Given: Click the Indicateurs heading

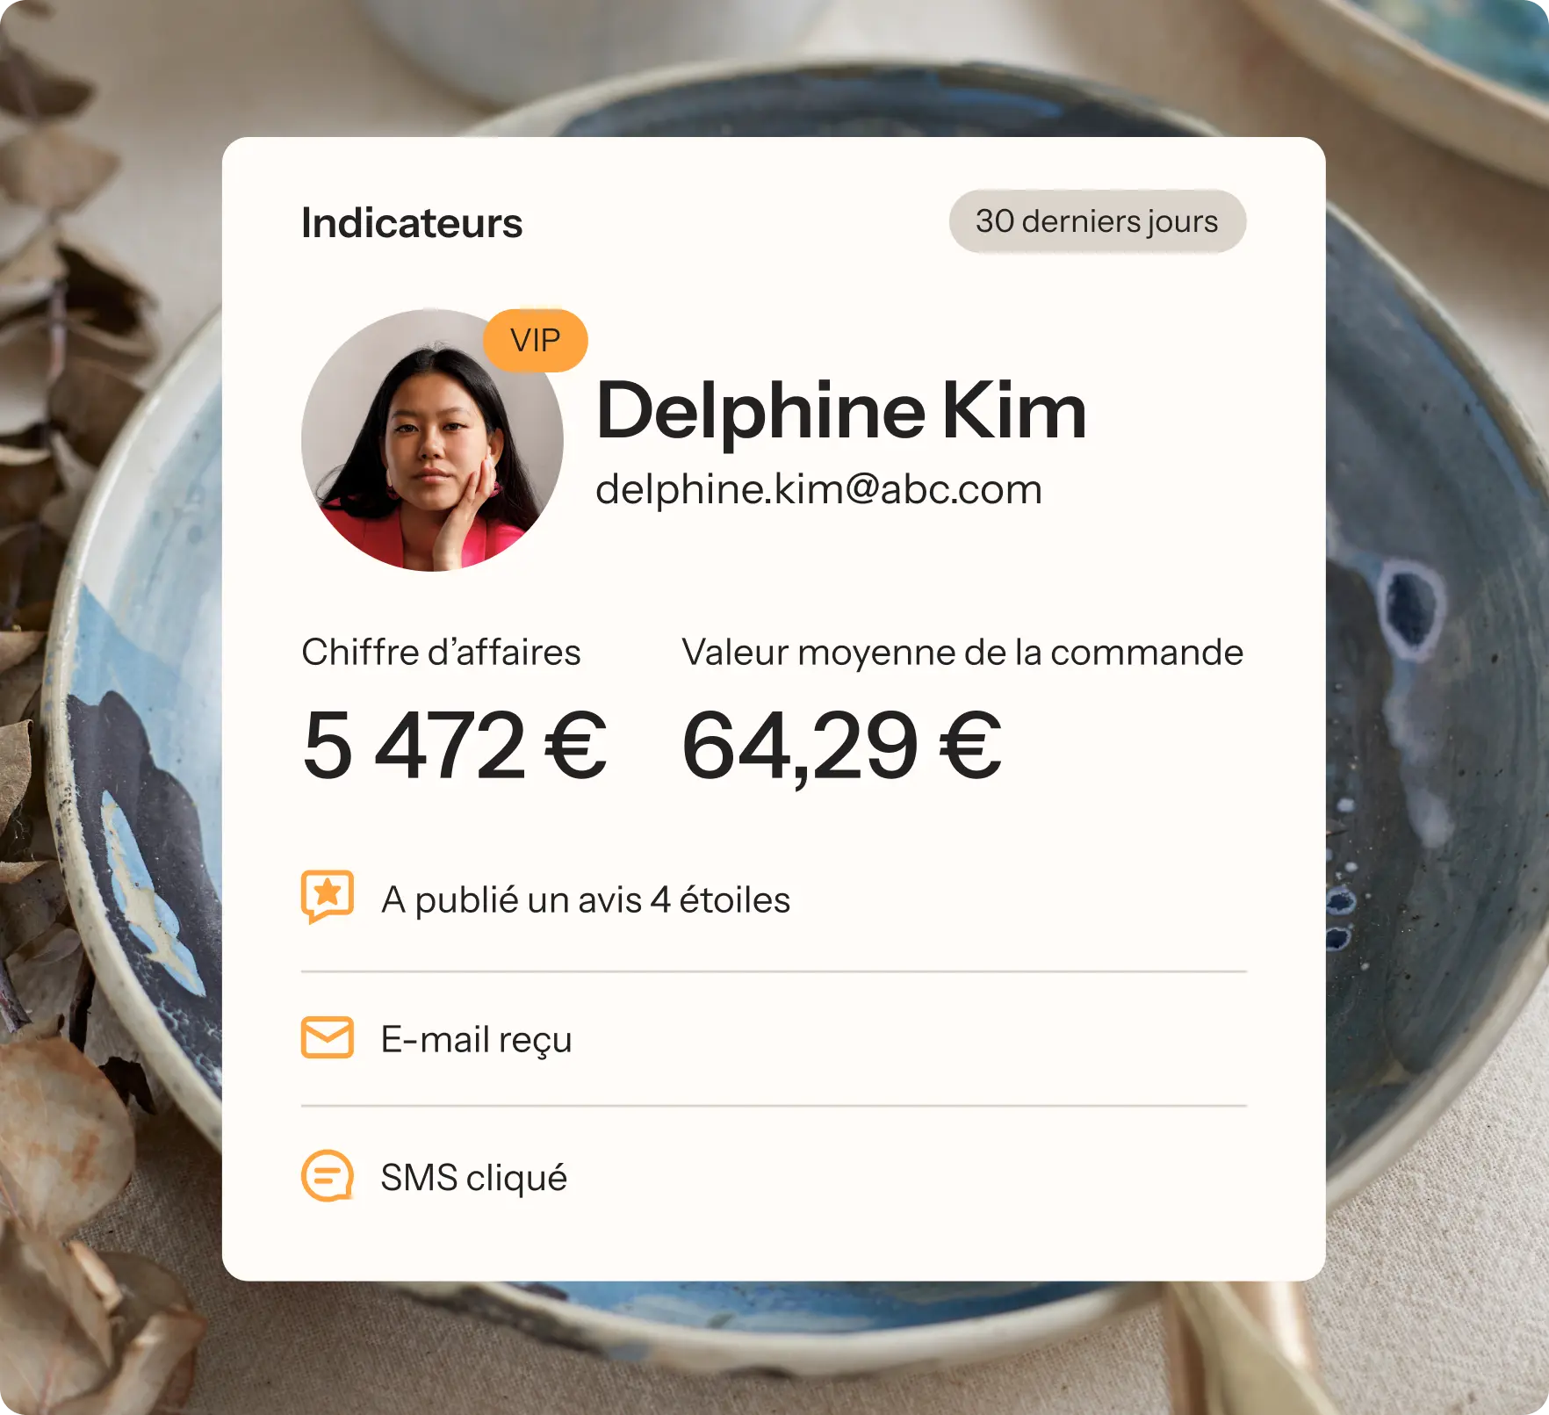Looking at the screenshot, I should pos(412,223).
